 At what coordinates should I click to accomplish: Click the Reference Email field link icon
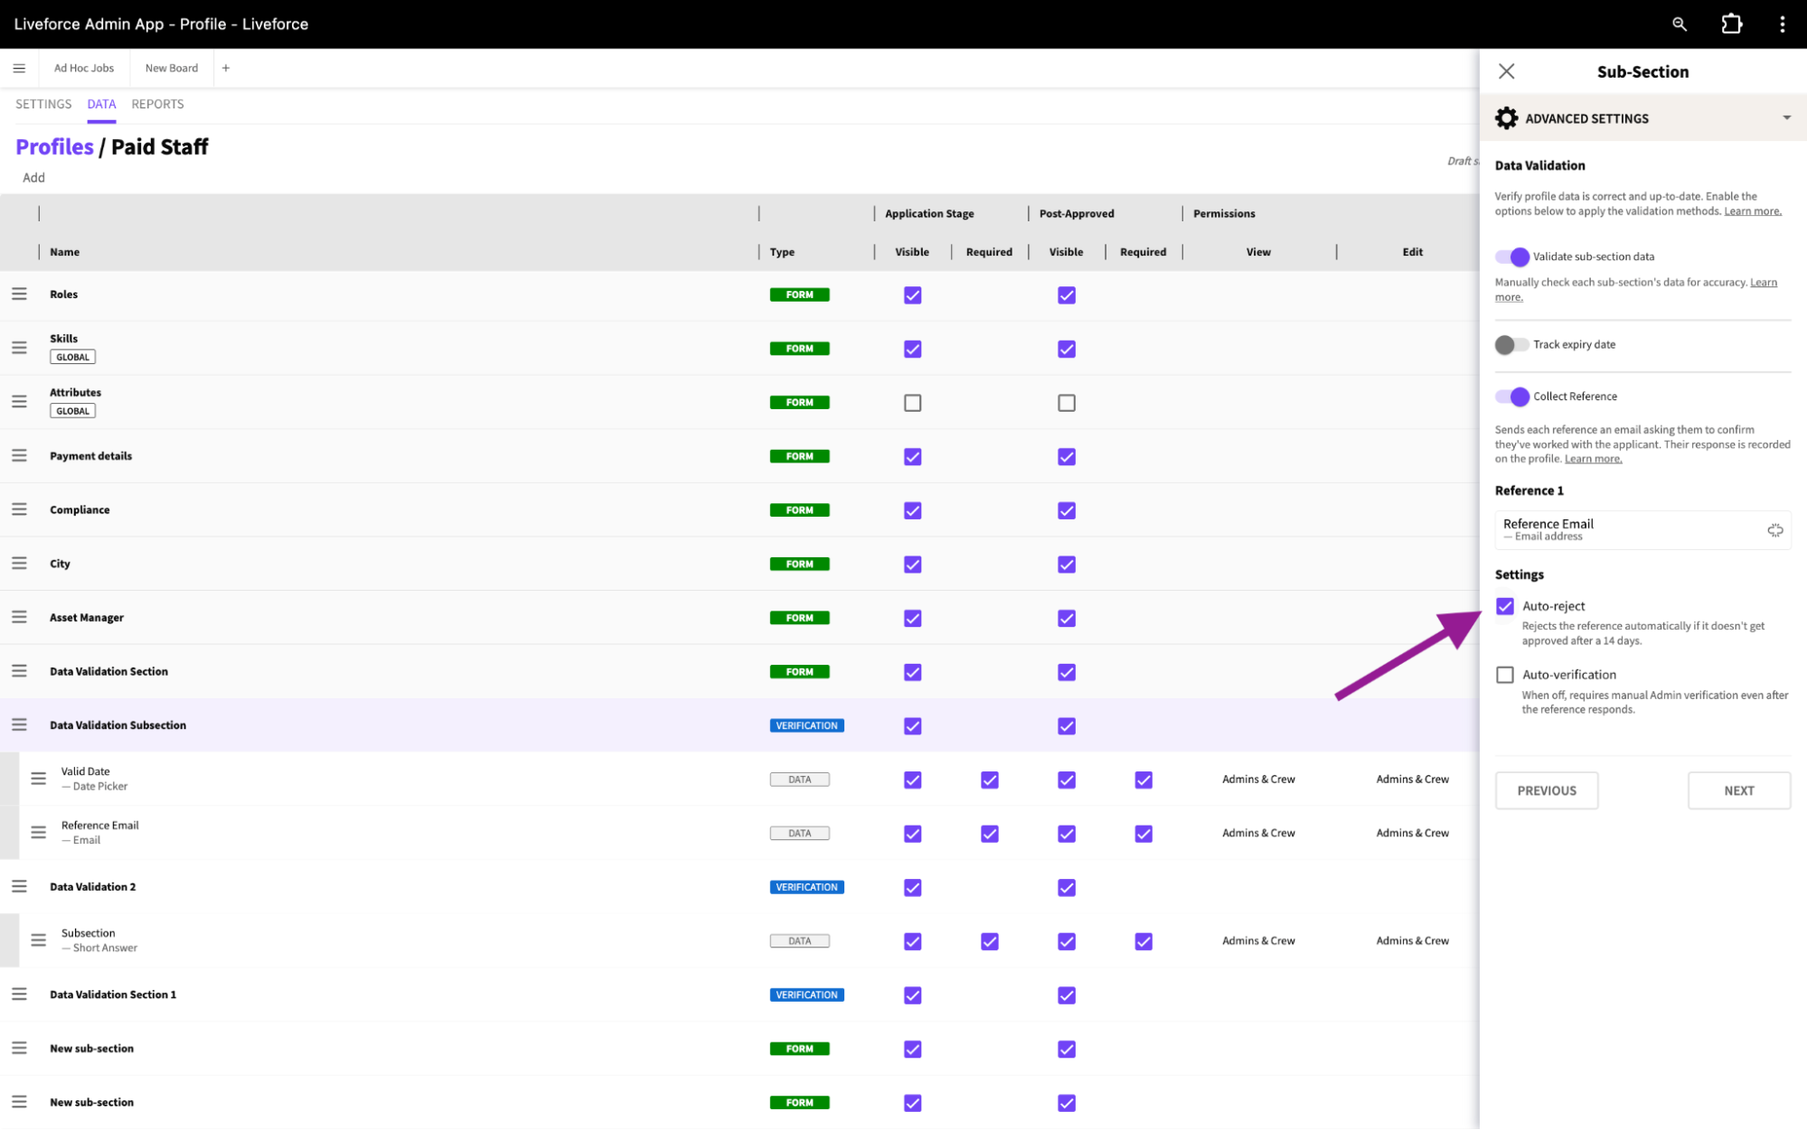coord(1774,530)
